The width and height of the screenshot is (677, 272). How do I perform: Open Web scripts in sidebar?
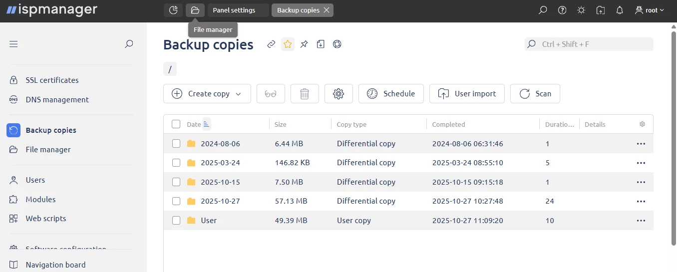click(x=45, y=219)
